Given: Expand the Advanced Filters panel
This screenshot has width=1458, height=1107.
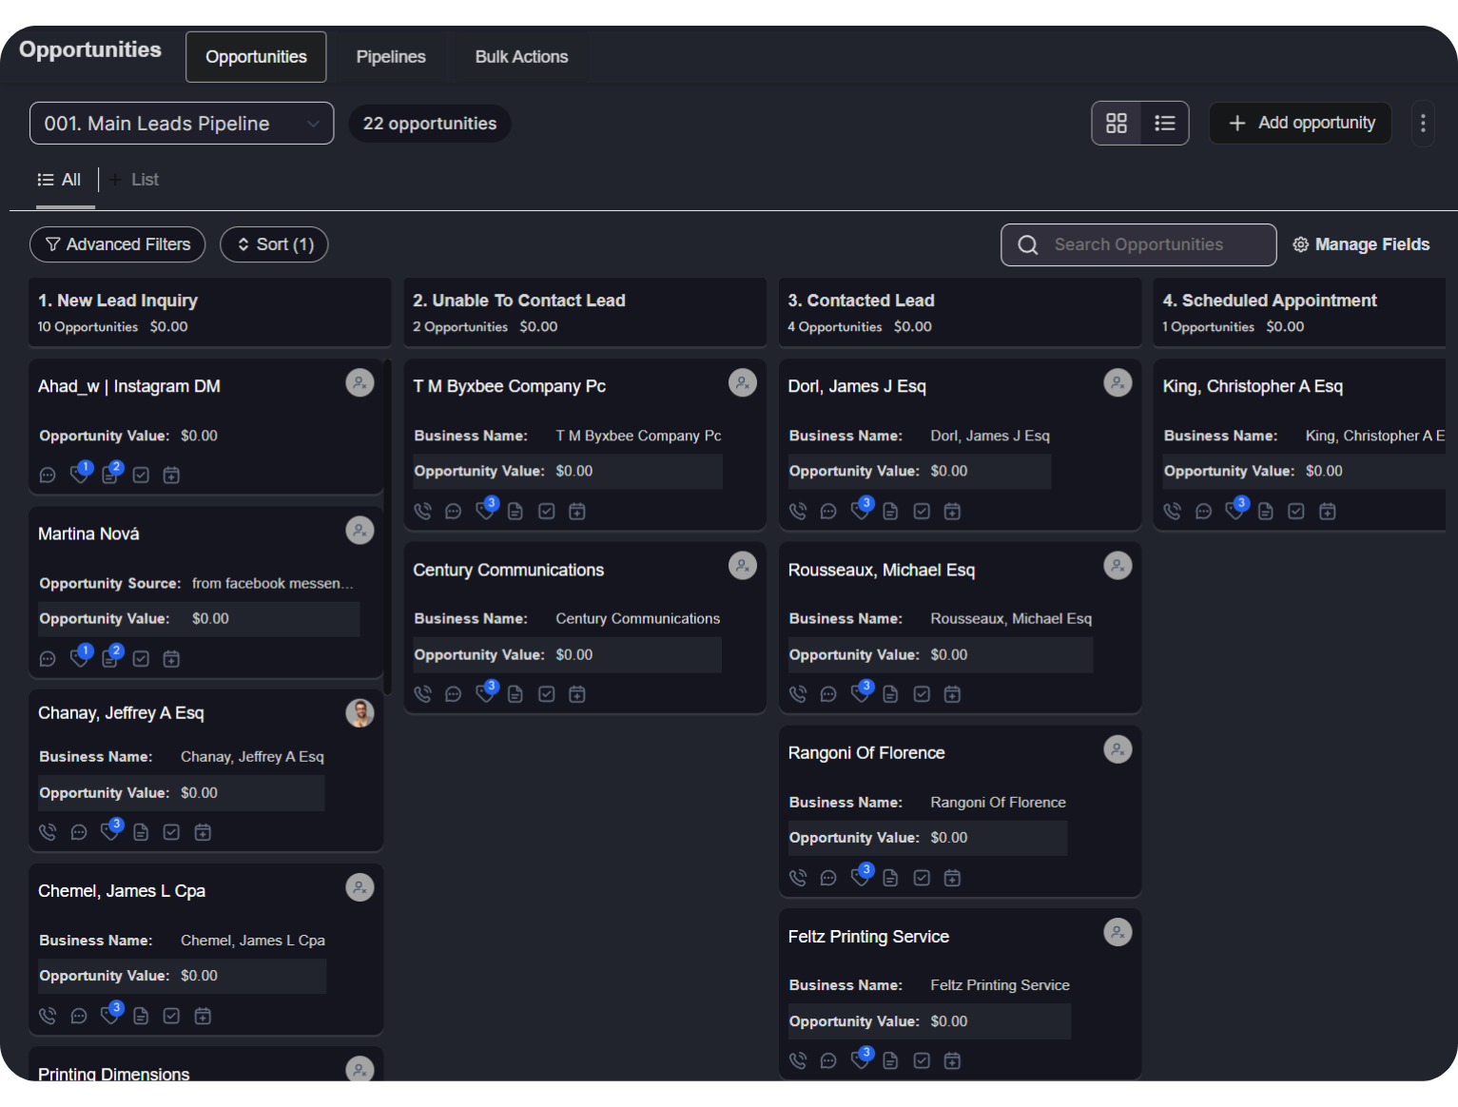Looking at the screenshot, I should coord(118,244).
